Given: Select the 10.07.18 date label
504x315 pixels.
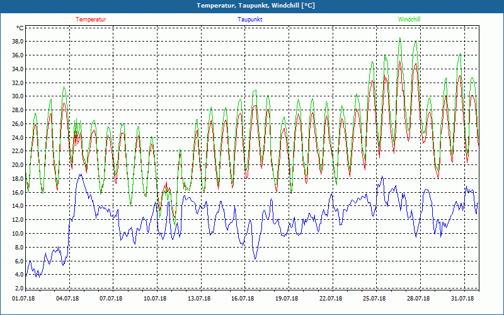Looking at the screenshot, I should pyautogui.click(x=155, y=298).
